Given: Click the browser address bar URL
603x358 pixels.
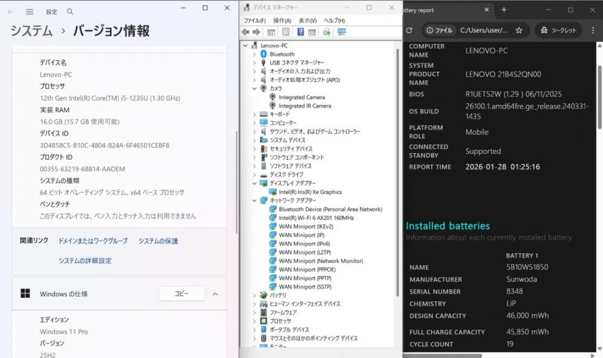Looking at the screenshot, I should coord(484,30).
